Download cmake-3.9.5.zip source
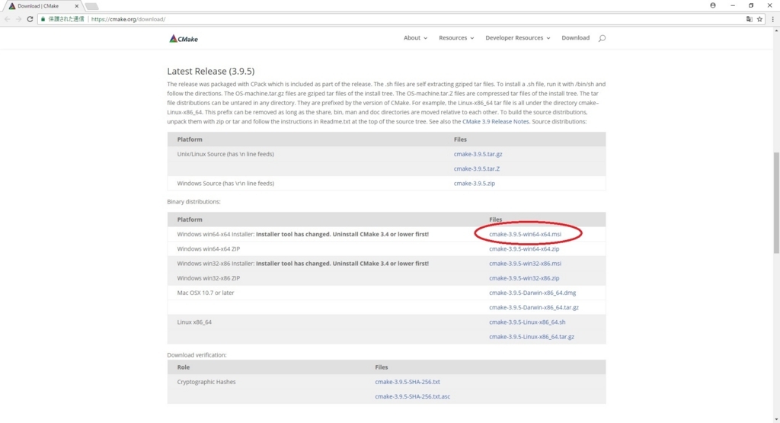 pyautogui.click(x=474, y=184)
